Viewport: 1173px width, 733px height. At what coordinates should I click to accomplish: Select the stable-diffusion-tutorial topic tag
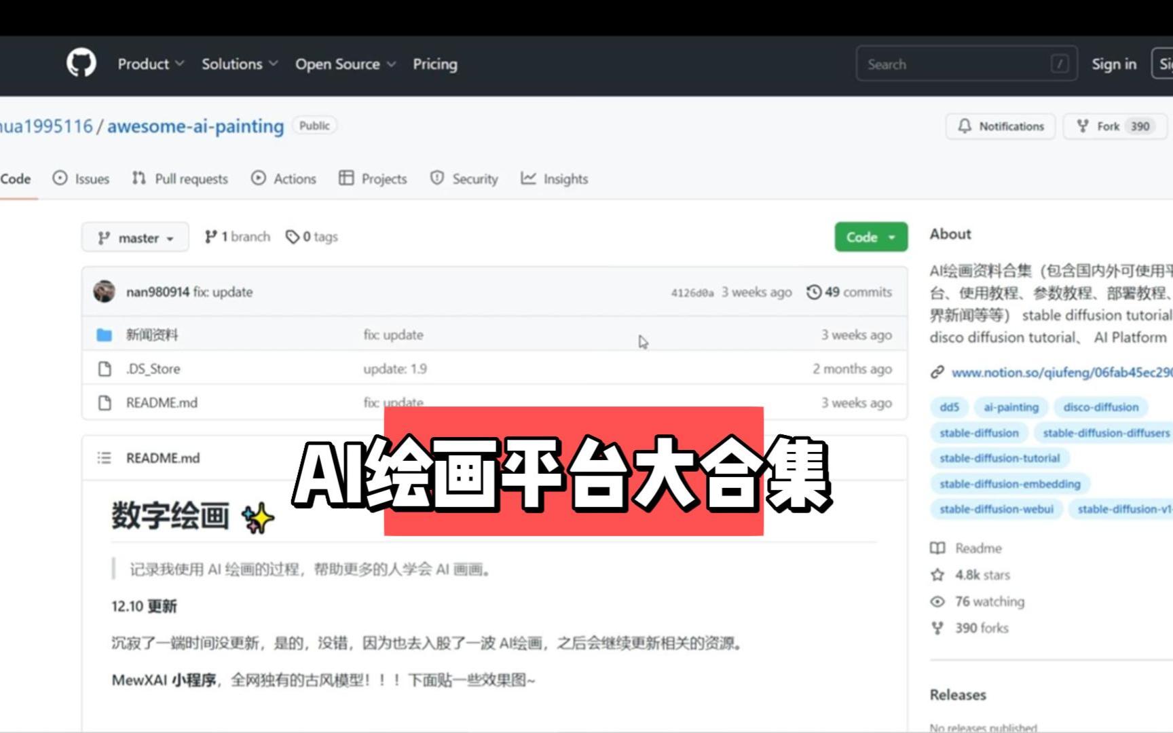tap(999, 458)
